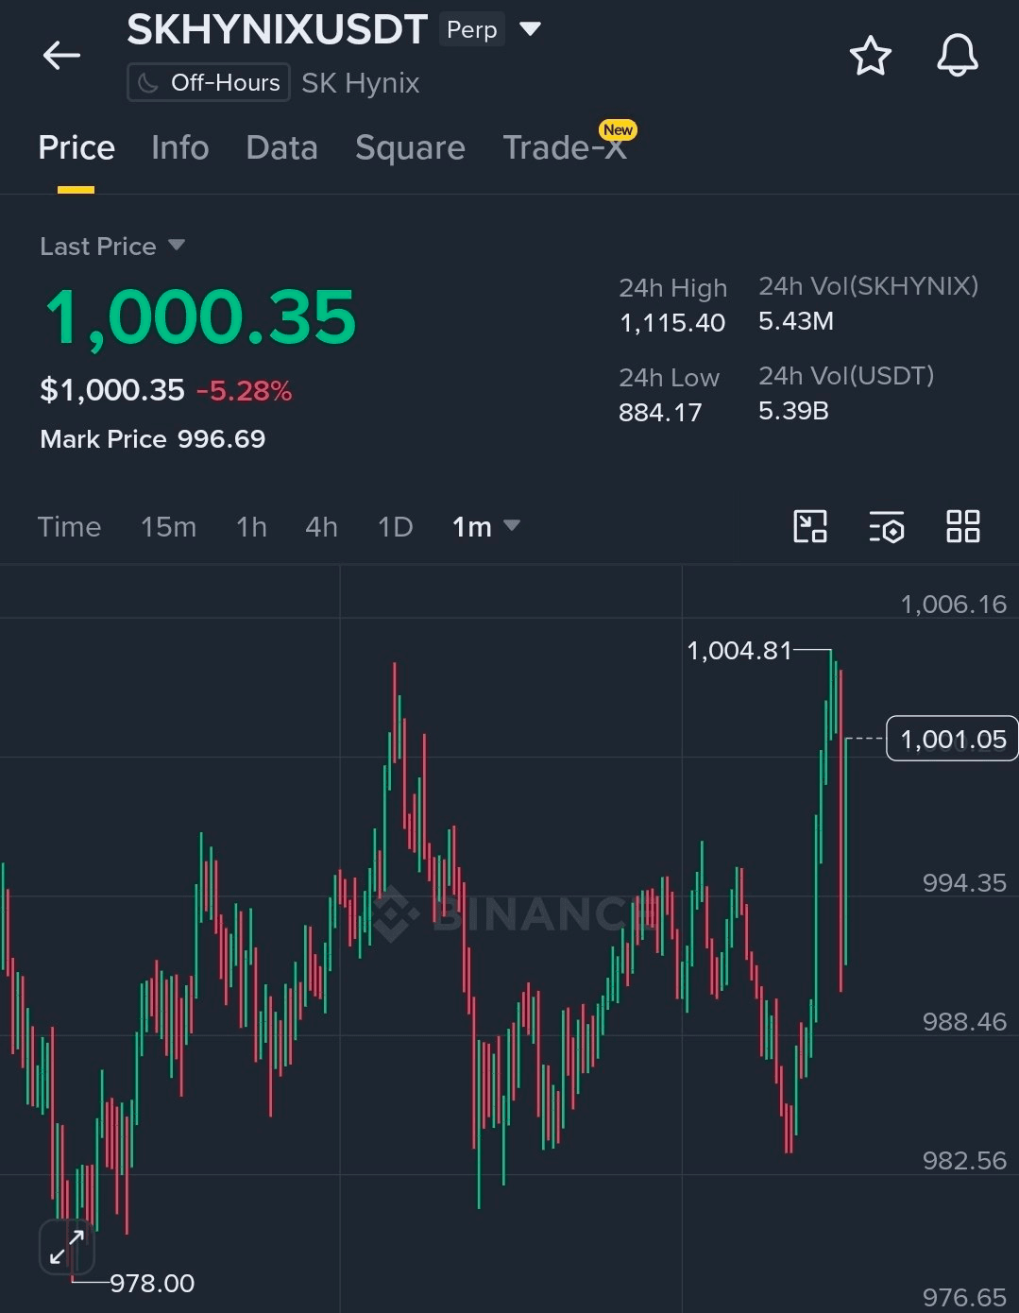
Task: Open price alert bell icon
Action: point(957,55)
